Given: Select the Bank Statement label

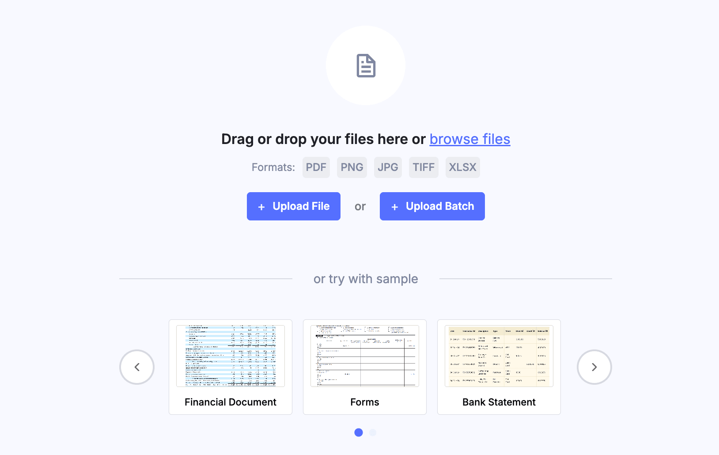Looking at the screenshot, I should coord(499,402).
